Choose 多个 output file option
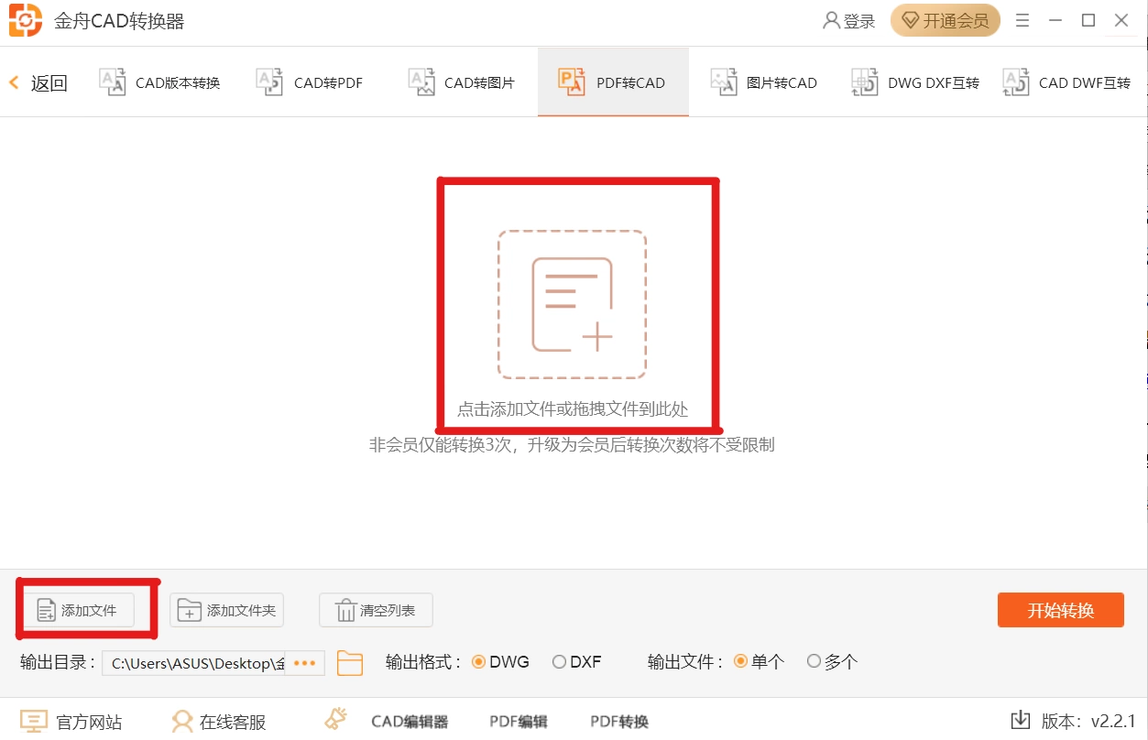The height and width of the screenshot is (740, 1148). tap(832, 661)
